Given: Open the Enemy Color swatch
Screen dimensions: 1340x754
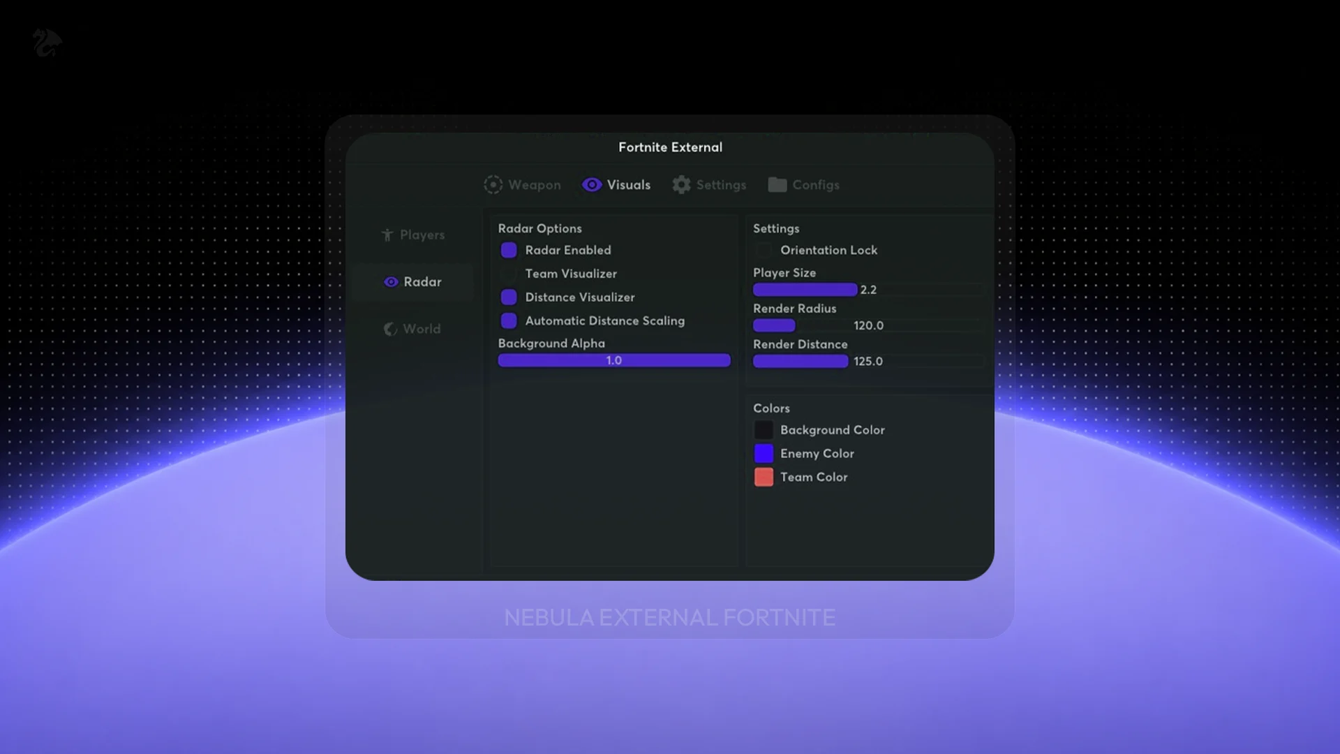Looking at the screenshot, I should tap(764, 453).
